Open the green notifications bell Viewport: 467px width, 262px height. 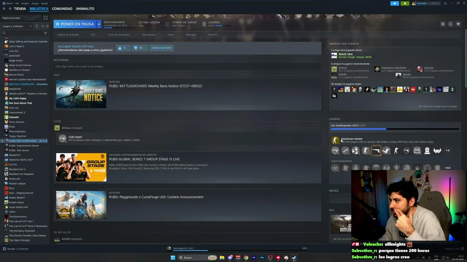pos(405,3)
